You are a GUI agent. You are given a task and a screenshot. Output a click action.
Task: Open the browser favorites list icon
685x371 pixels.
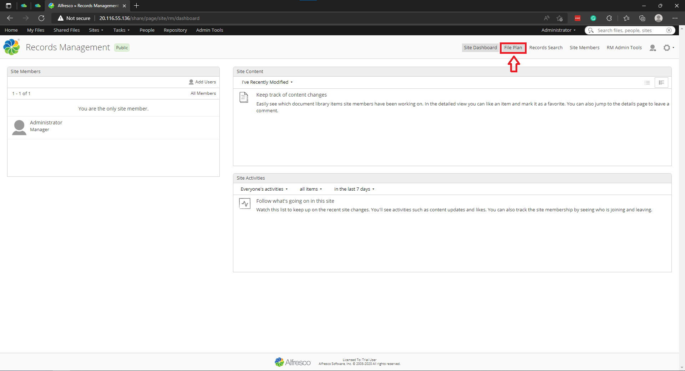[626, 18]
